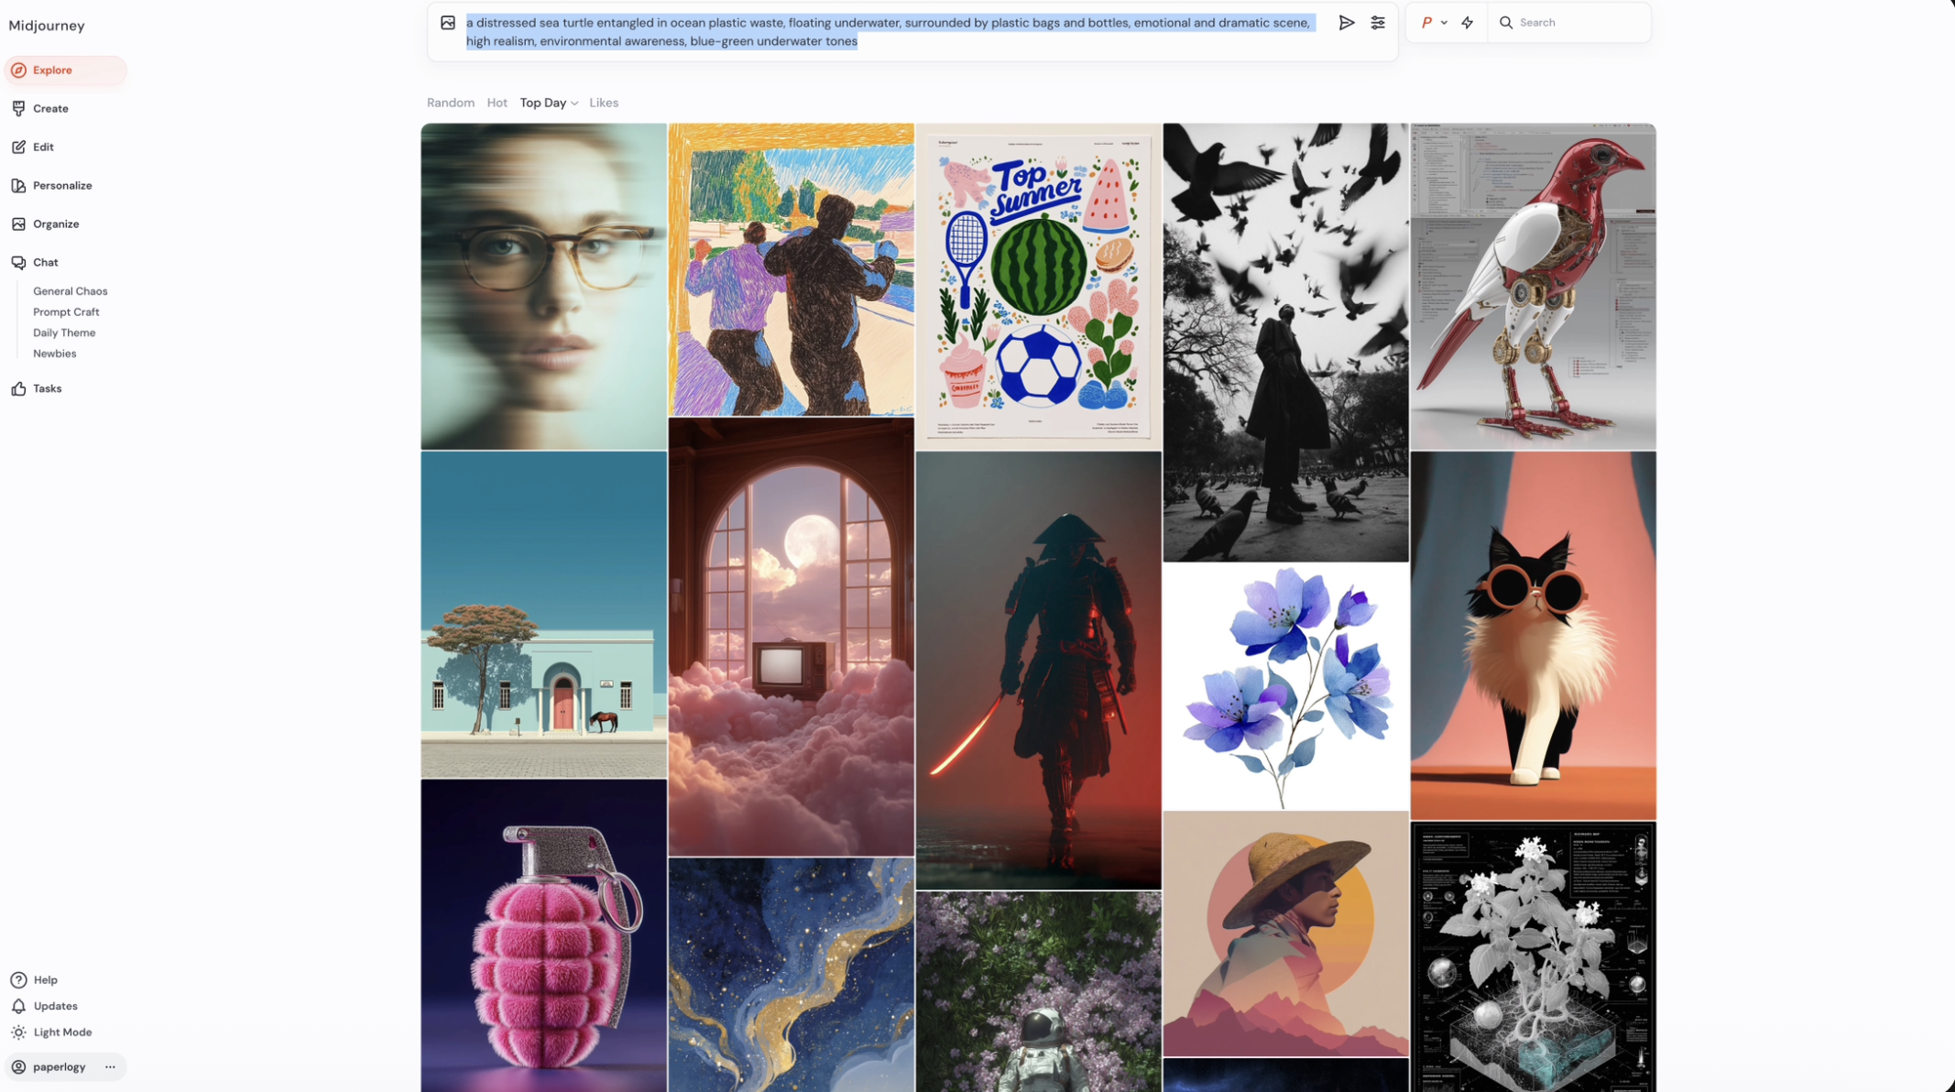The width and height of the screenshot is (1955, 1092).
Task: Switch to the Random tab
Action: click(x=451, y=103)
